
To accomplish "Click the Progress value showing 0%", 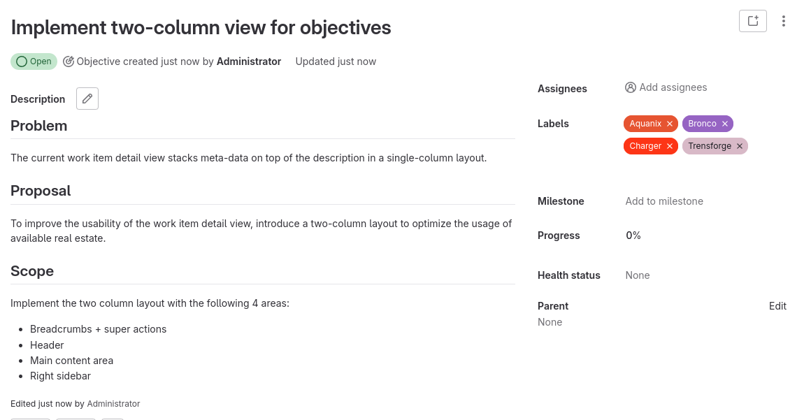I will pos(633,236).
